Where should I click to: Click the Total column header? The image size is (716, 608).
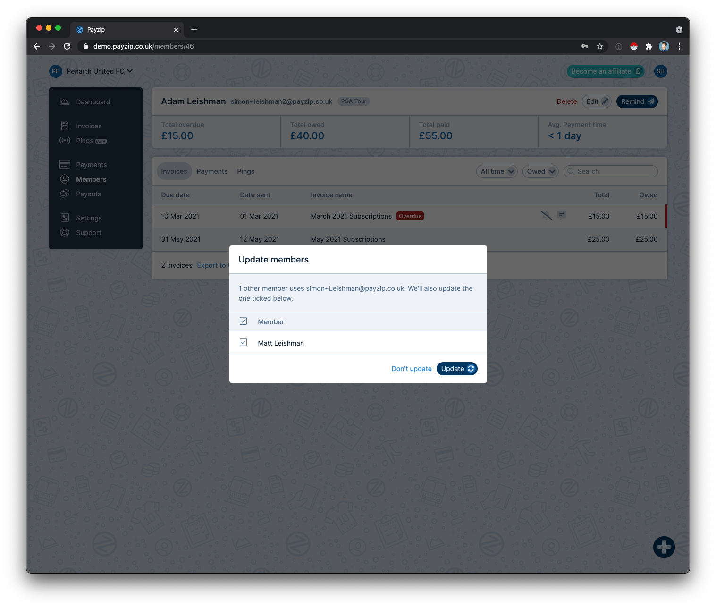tap(601, 195)
